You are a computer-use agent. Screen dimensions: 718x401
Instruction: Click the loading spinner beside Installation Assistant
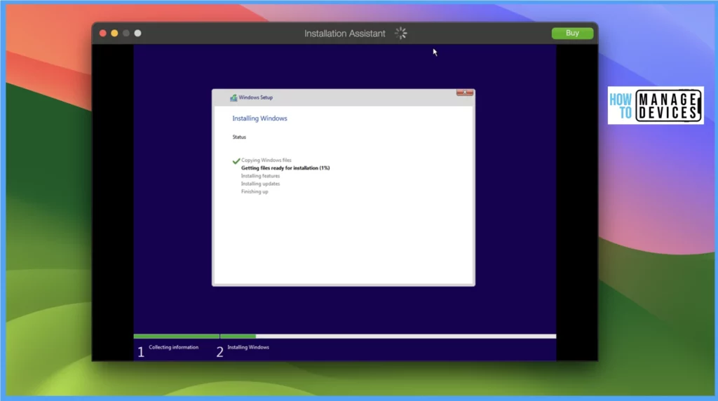[x=400, y=33]
